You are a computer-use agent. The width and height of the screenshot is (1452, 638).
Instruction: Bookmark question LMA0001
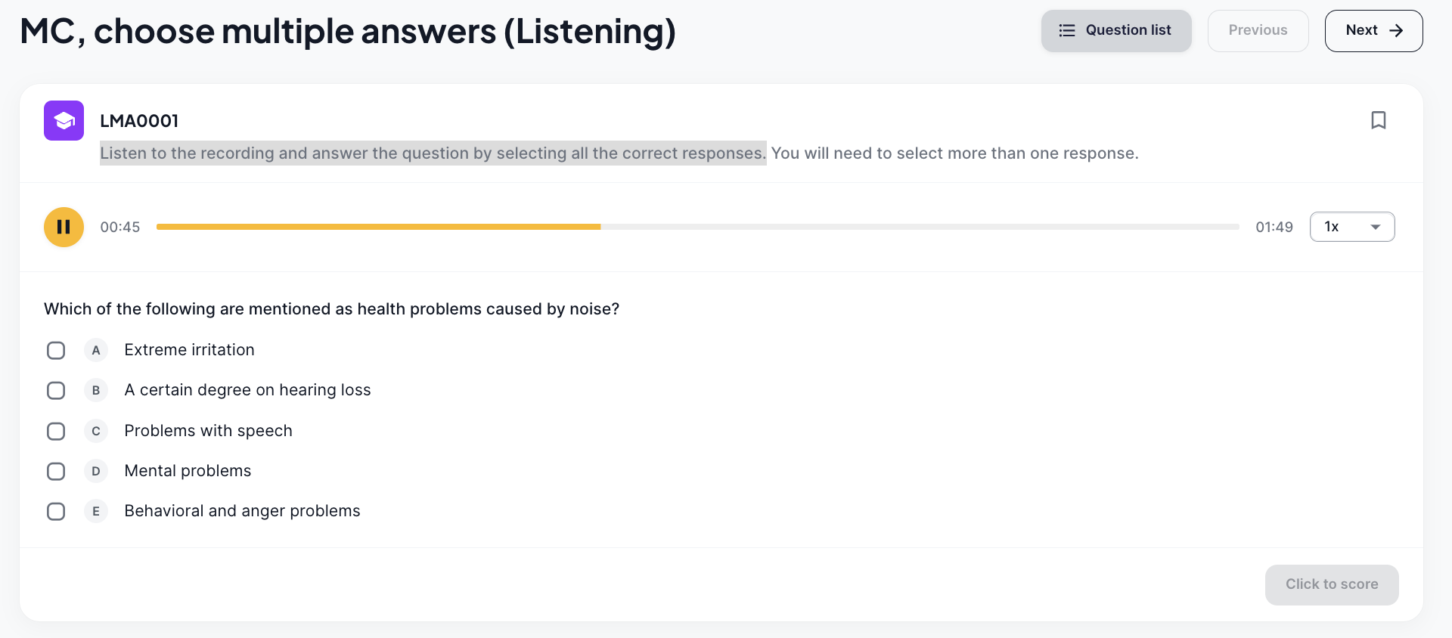pyautogui.click(x=1379, y=120)
